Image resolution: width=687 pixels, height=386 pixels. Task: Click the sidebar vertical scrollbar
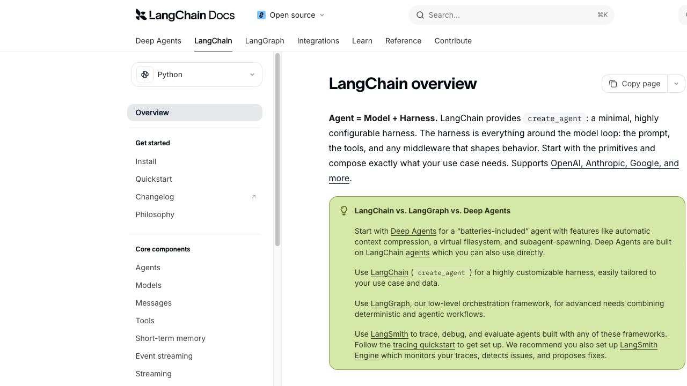click(x=277, y=149)
